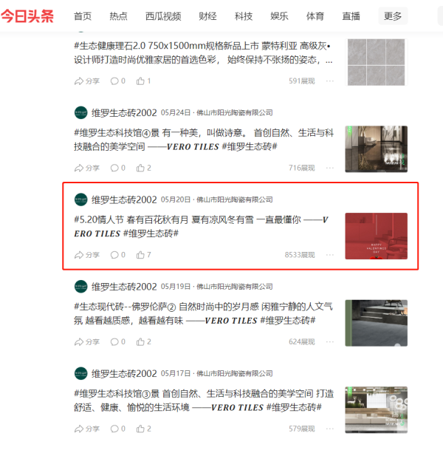The image size is (443, 450).
Task: Click avatar icon of 05月24日 post
Action: 81,112
